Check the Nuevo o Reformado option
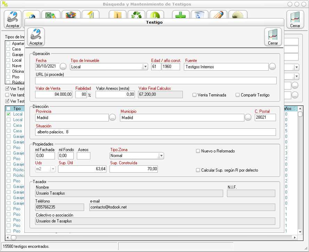Screen dimensions: 309x252 pyautogui.click(x=198, y=151)
